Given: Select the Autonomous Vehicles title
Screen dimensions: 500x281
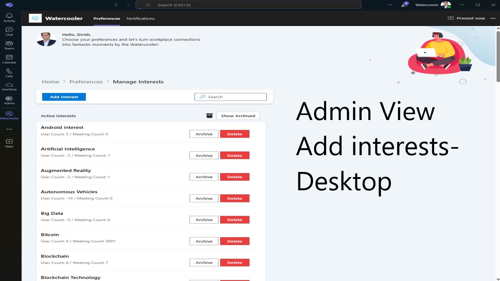Looking at the screenshot, I should (69, 192).
